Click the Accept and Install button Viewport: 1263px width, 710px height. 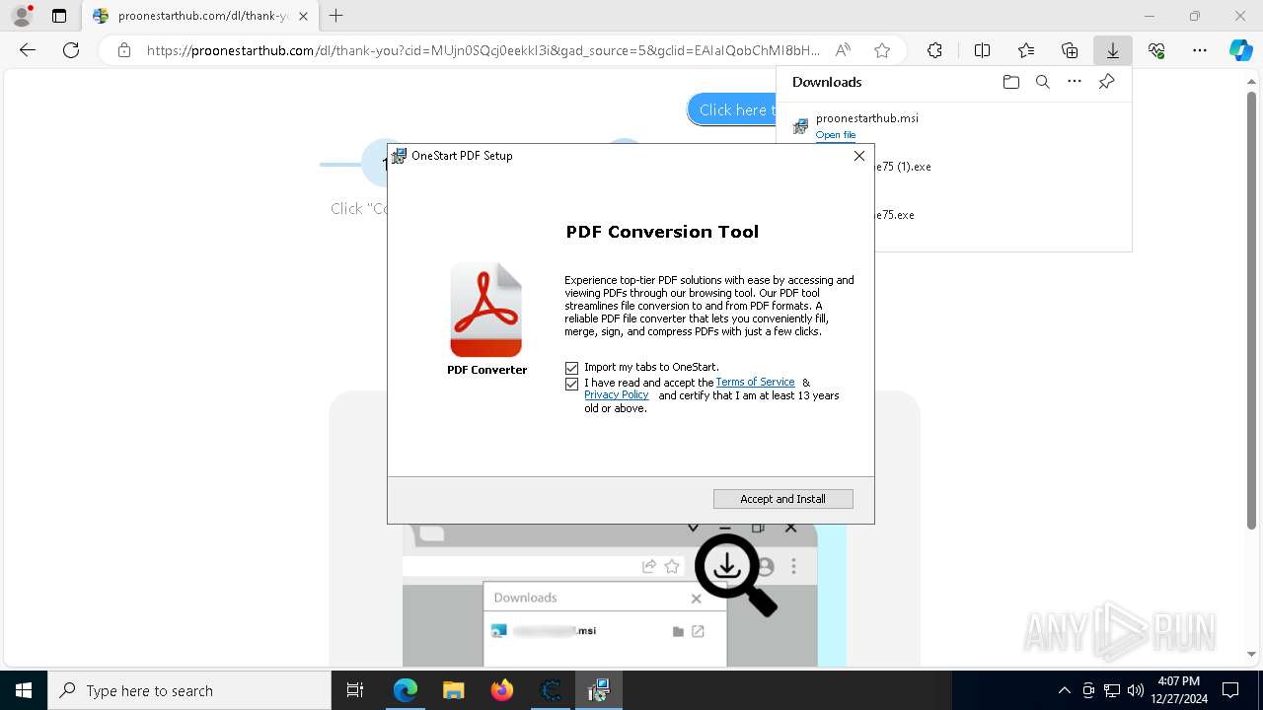click(x=782, y=499)
